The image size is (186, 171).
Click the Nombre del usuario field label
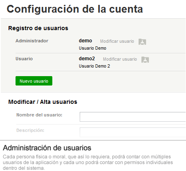pyautogui.click(x=39, y=115)
